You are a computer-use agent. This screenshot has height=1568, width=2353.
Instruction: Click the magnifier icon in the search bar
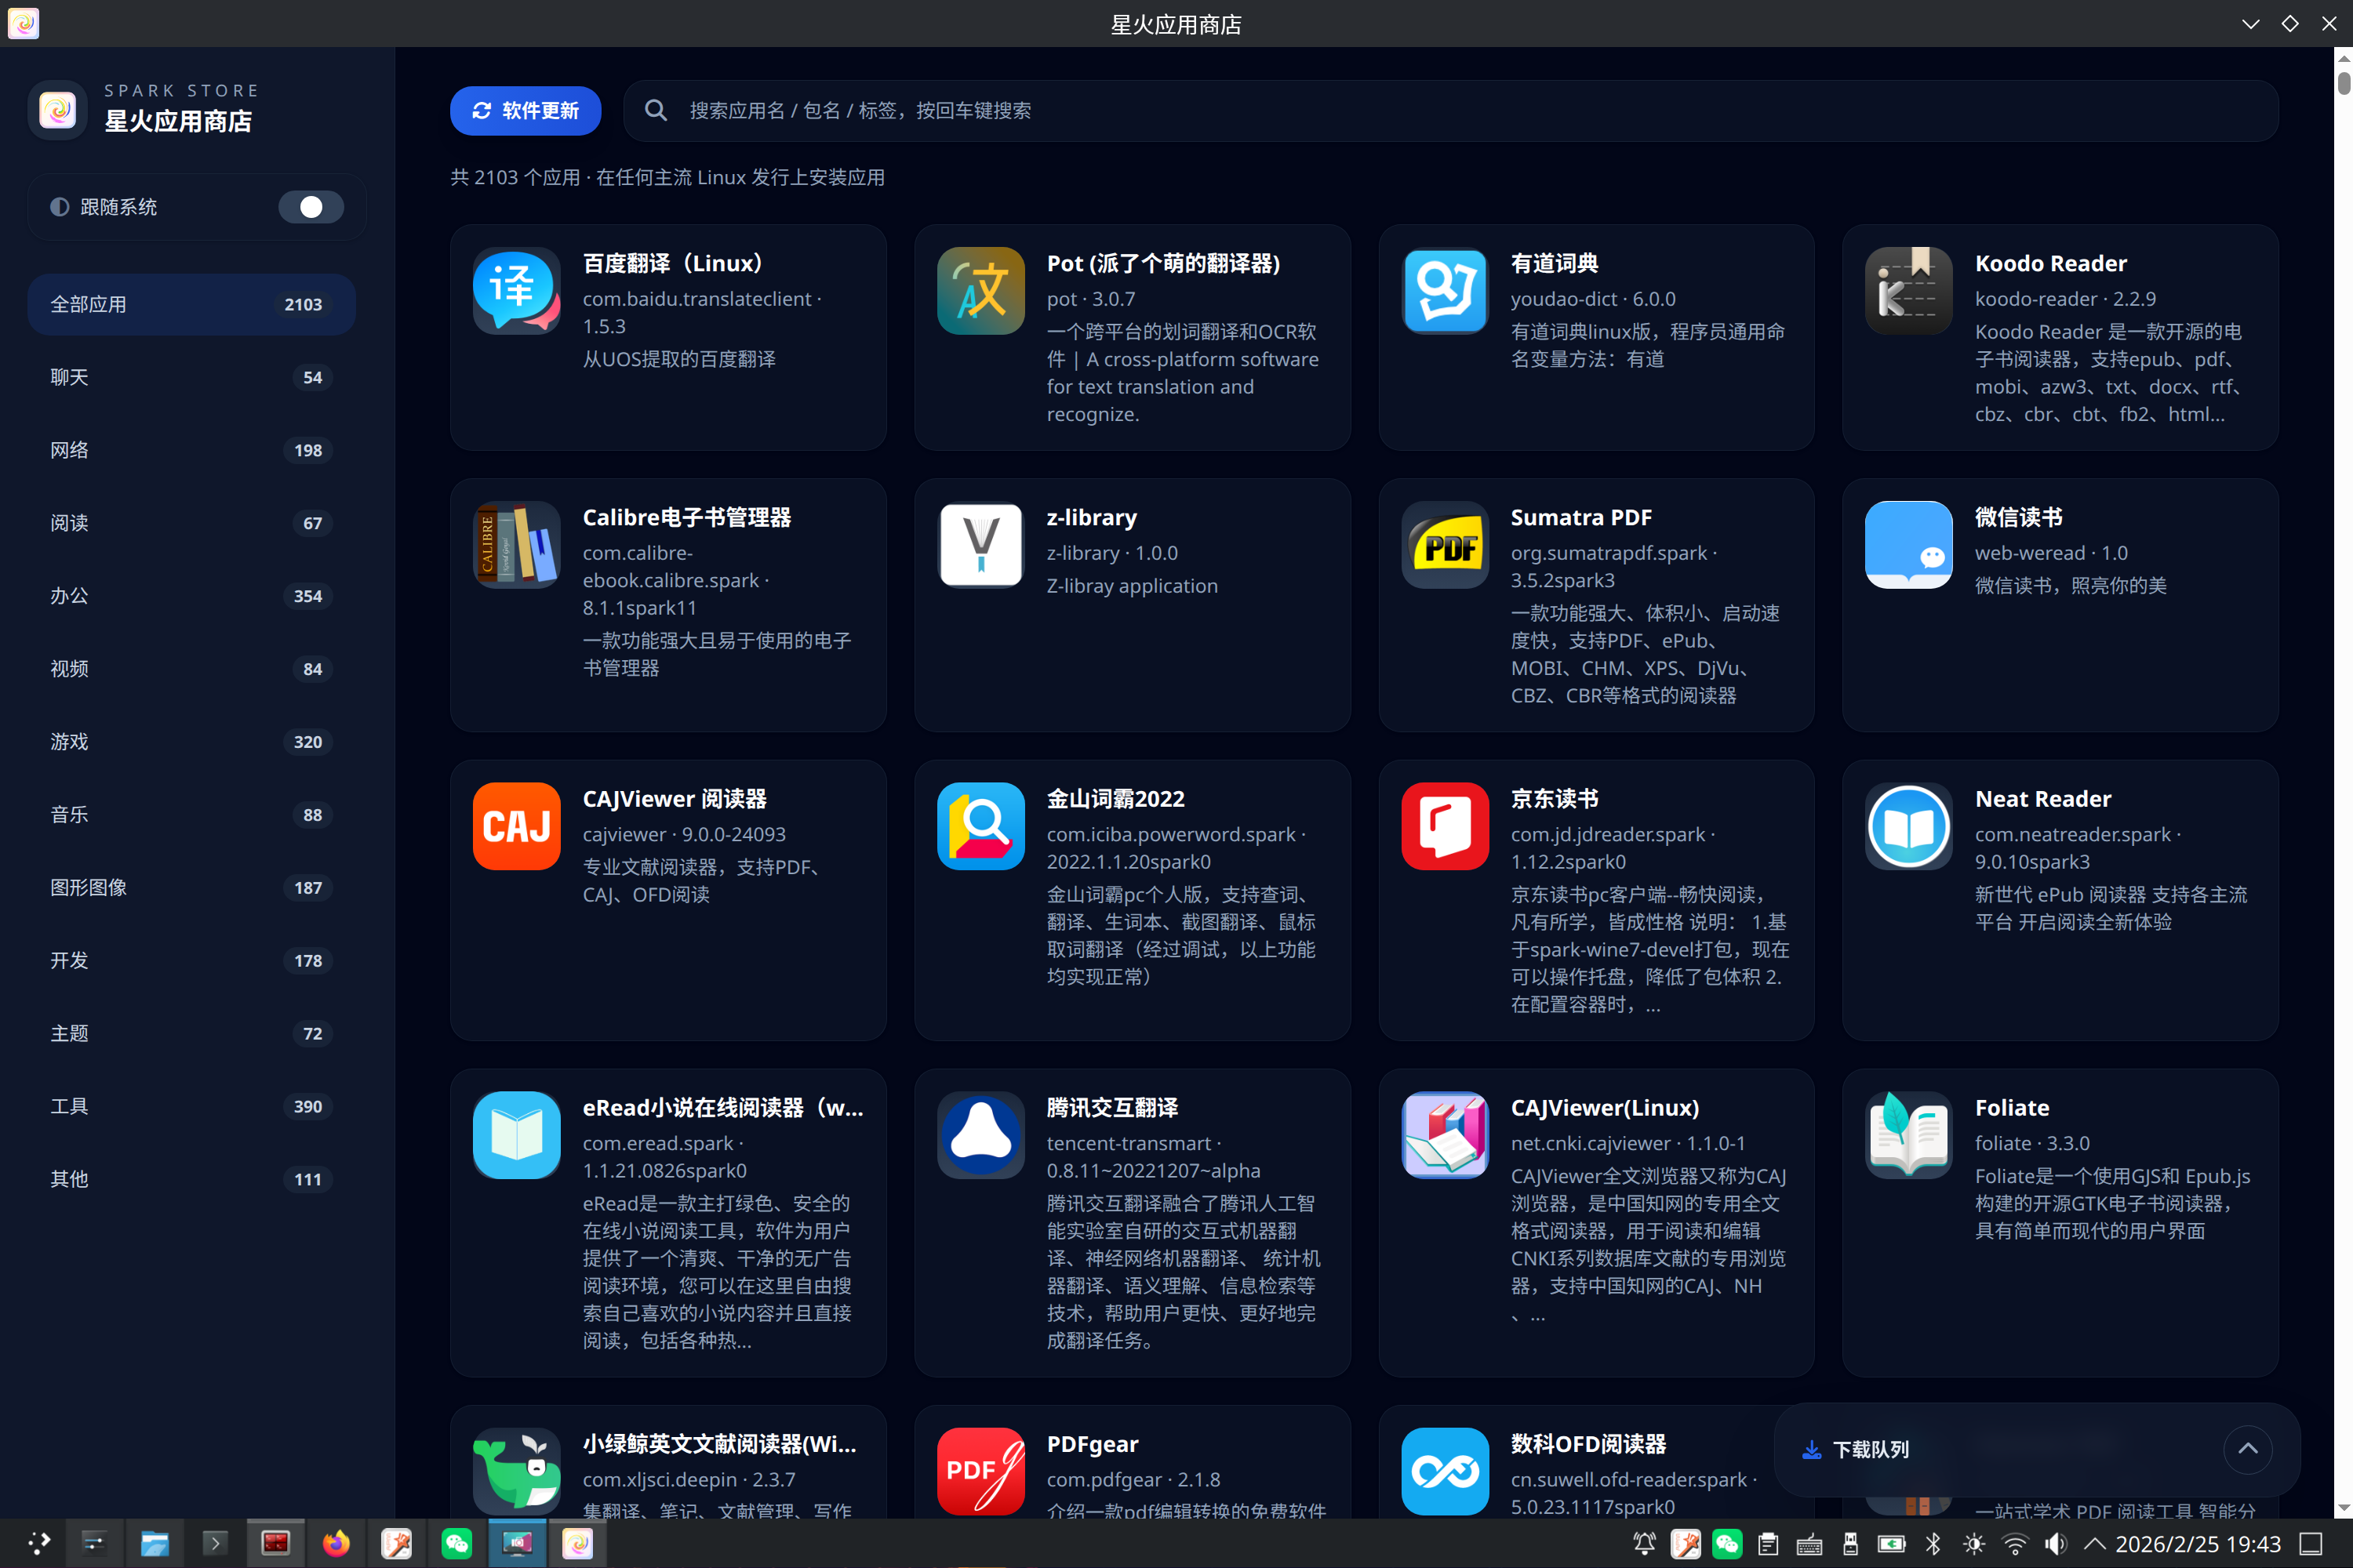(655, 110)
